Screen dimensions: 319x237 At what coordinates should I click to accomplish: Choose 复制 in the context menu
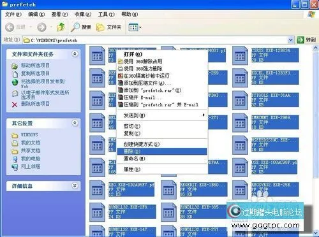162,133
